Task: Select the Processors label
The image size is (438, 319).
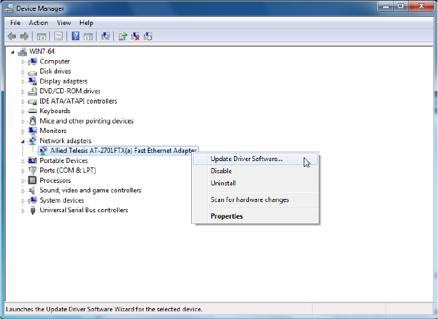Action: 55,180
